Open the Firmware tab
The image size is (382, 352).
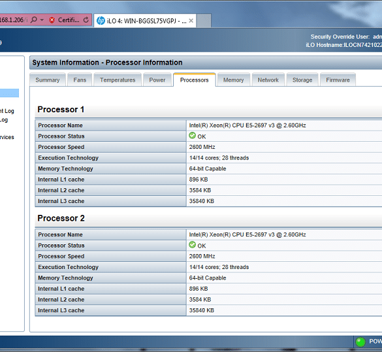[338, 80]
